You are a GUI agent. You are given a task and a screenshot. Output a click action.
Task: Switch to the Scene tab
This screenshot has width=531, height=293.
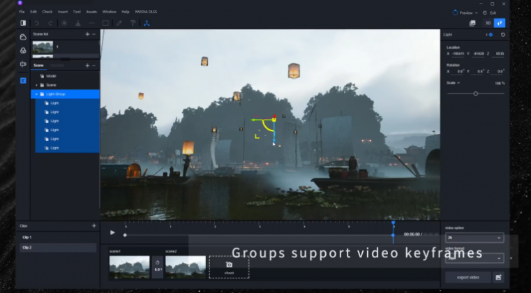tap(38, 66)
